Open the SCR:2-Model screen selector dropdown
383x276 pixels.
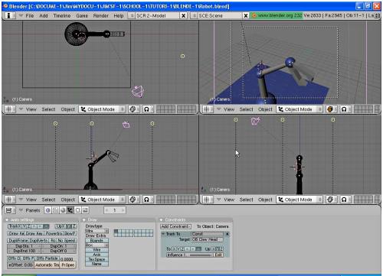pos(131,16)
